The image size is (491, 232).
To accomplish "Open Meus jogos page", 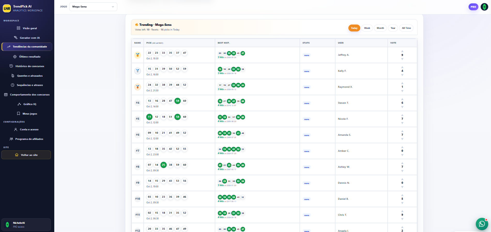I will pyautogui.click(x=27, y=114).
